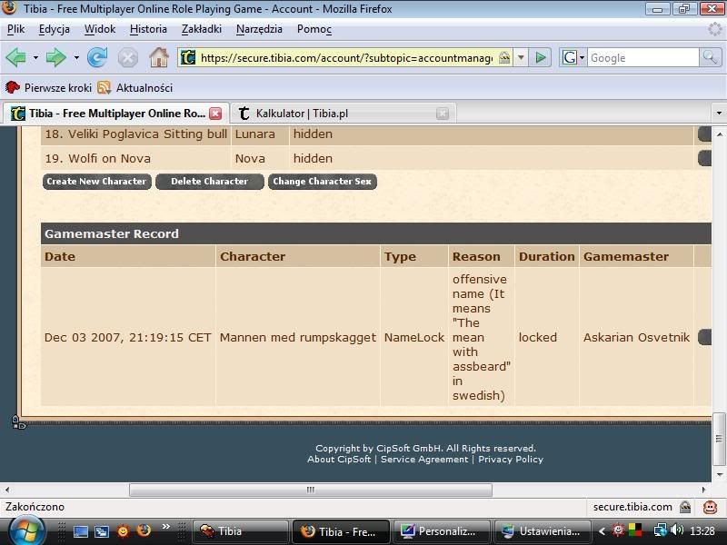The width and height of the screenshot is (727, 545).
Task: Open the Edycja menu
Action: click(55, 29)
